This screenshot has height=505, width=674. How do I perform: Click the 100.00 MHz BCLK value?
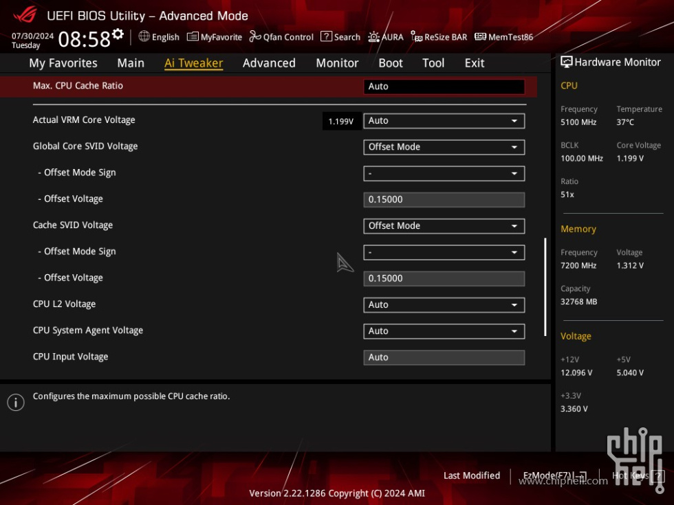[x=582, y=158]
